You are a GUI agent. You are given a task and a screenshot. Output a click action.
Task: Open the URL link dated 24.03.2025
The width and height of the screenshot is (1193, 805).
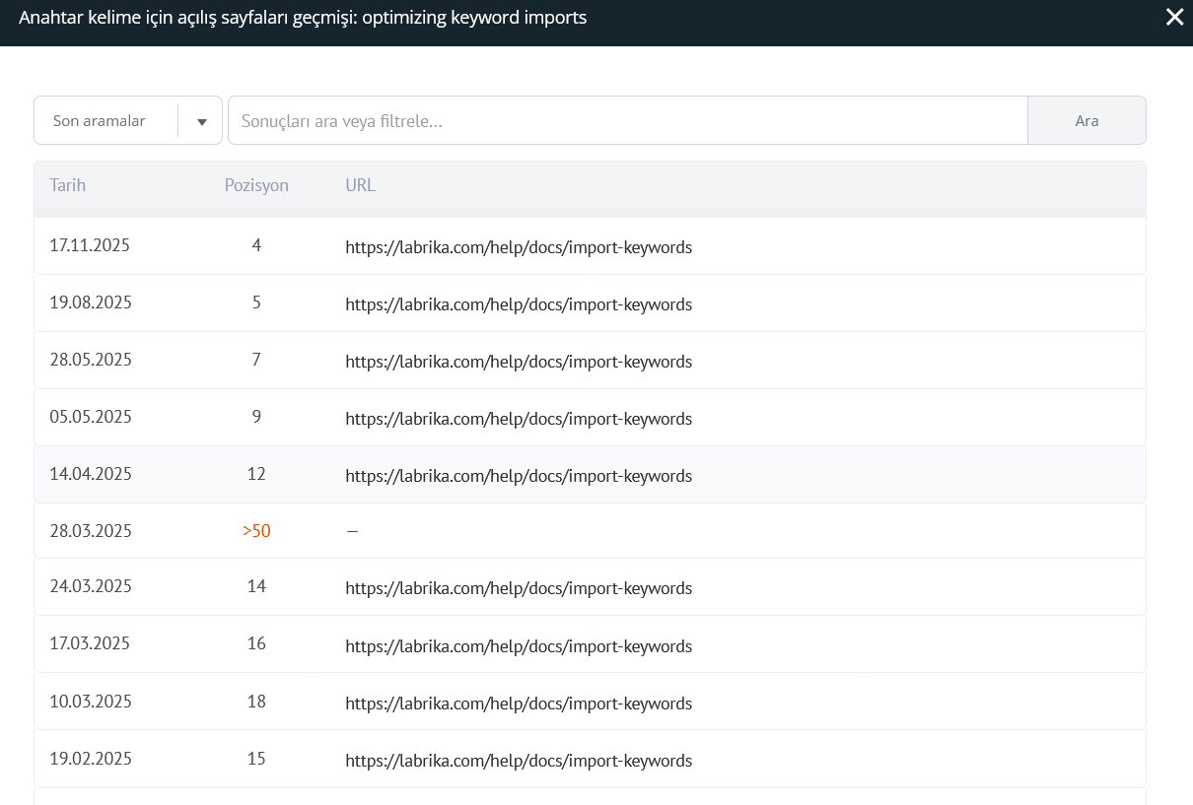click(x=519, y=588)
